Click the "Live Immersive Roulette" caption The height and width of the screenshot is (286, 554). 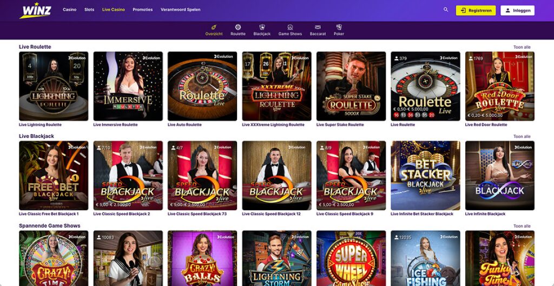point(116,125)
